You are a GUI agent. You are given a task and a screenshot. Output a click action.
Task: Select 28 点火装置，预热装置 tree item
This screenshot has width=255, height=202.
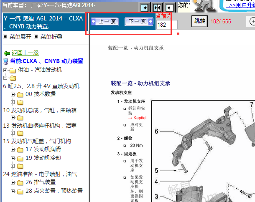(x=54, y=191)
